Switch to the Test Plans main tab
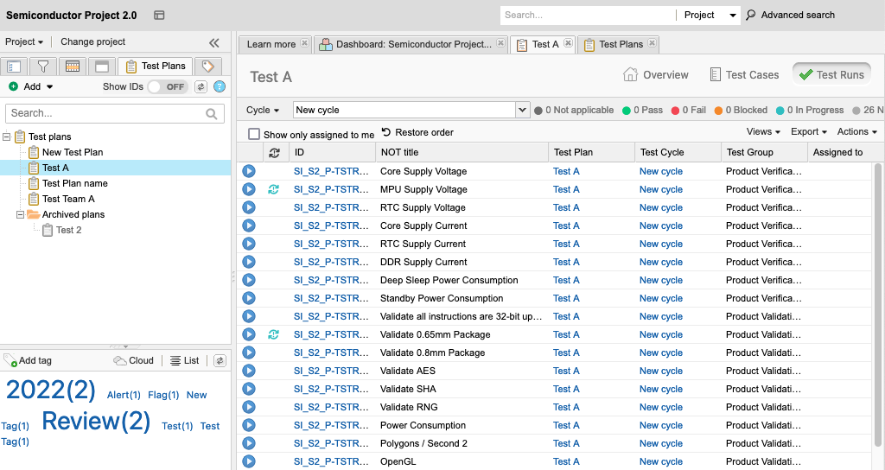The width and height of the screenshot is (885, 470). point(621,44)
